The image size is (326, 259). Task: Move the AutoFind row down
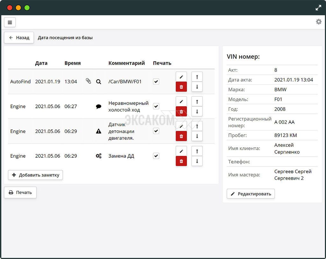(x=197, y=87)
